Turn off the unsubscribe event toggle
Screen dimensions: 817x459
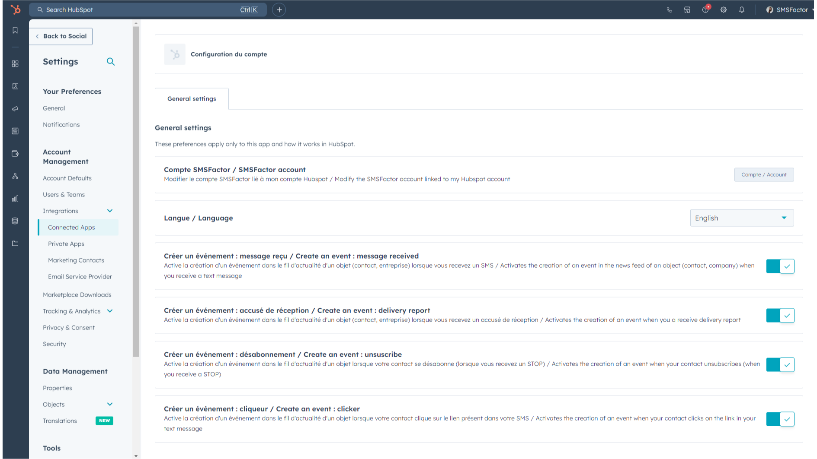[780, 364]
